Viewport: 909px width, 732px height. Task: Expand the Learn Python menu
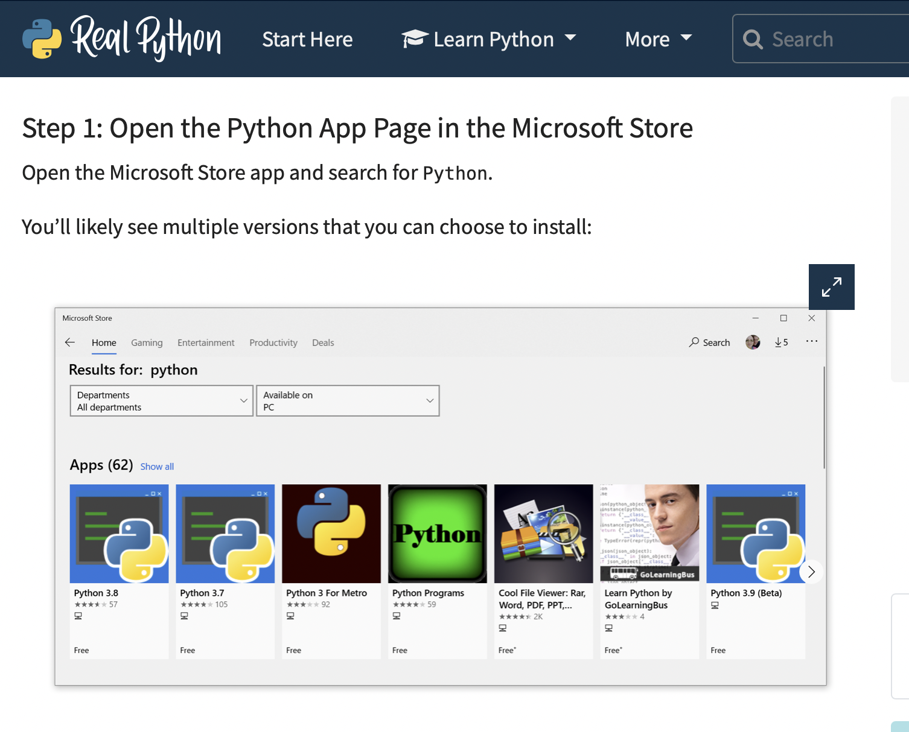(488, 39)
